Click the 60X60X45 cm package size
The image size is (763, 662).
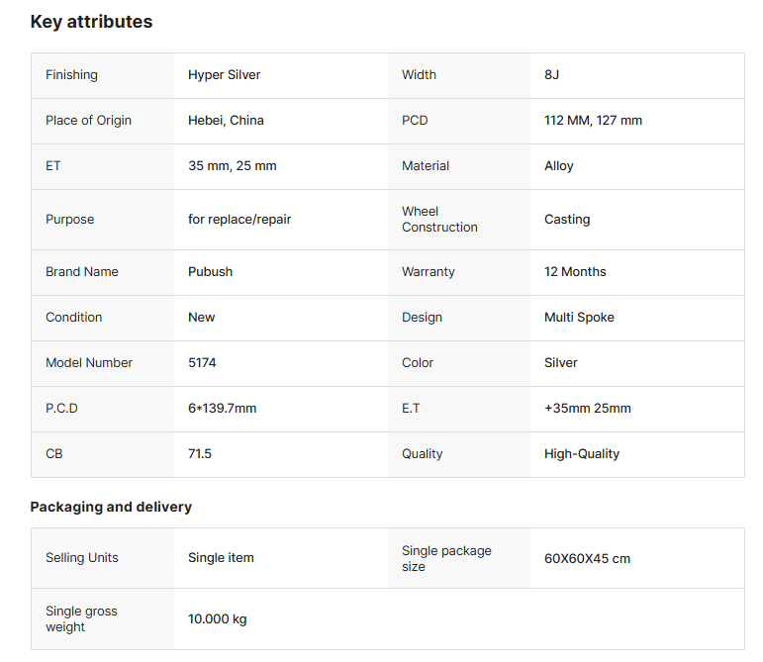click(x=587, y=559)
